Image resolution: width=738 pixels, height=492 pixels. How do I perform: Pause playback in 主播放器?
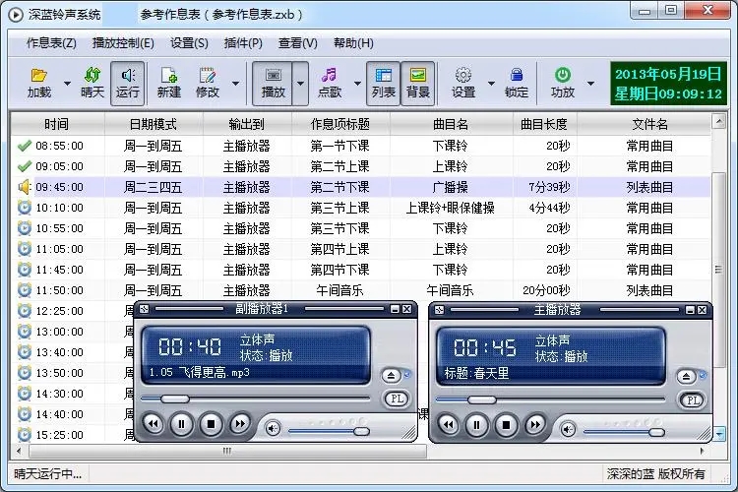[477, 426]
